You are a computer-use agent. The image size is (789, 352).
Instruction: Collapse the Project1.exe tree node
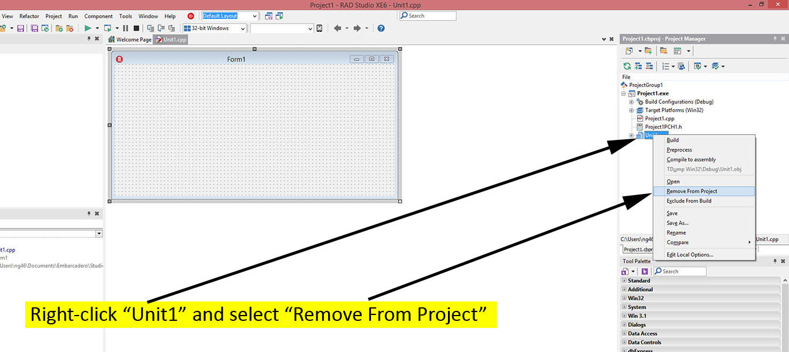coord(623,93)
